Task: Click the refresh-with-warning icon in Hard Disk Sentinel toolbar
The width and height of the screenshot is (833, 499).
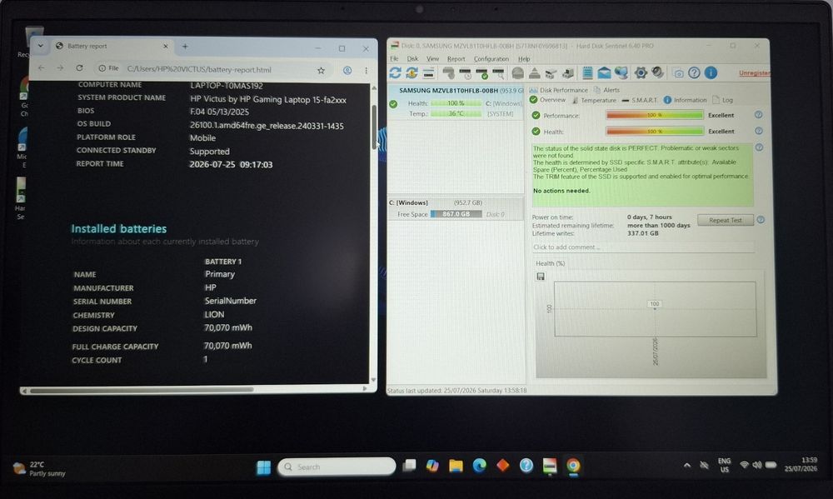Action: tap(412, 72)
